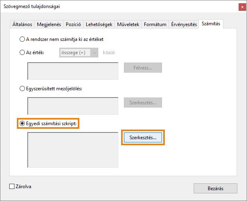Image resolution: width=247 pixels, height=201 pixels.
Task: Select the Pozíció tab
Action: coord(73,24)
